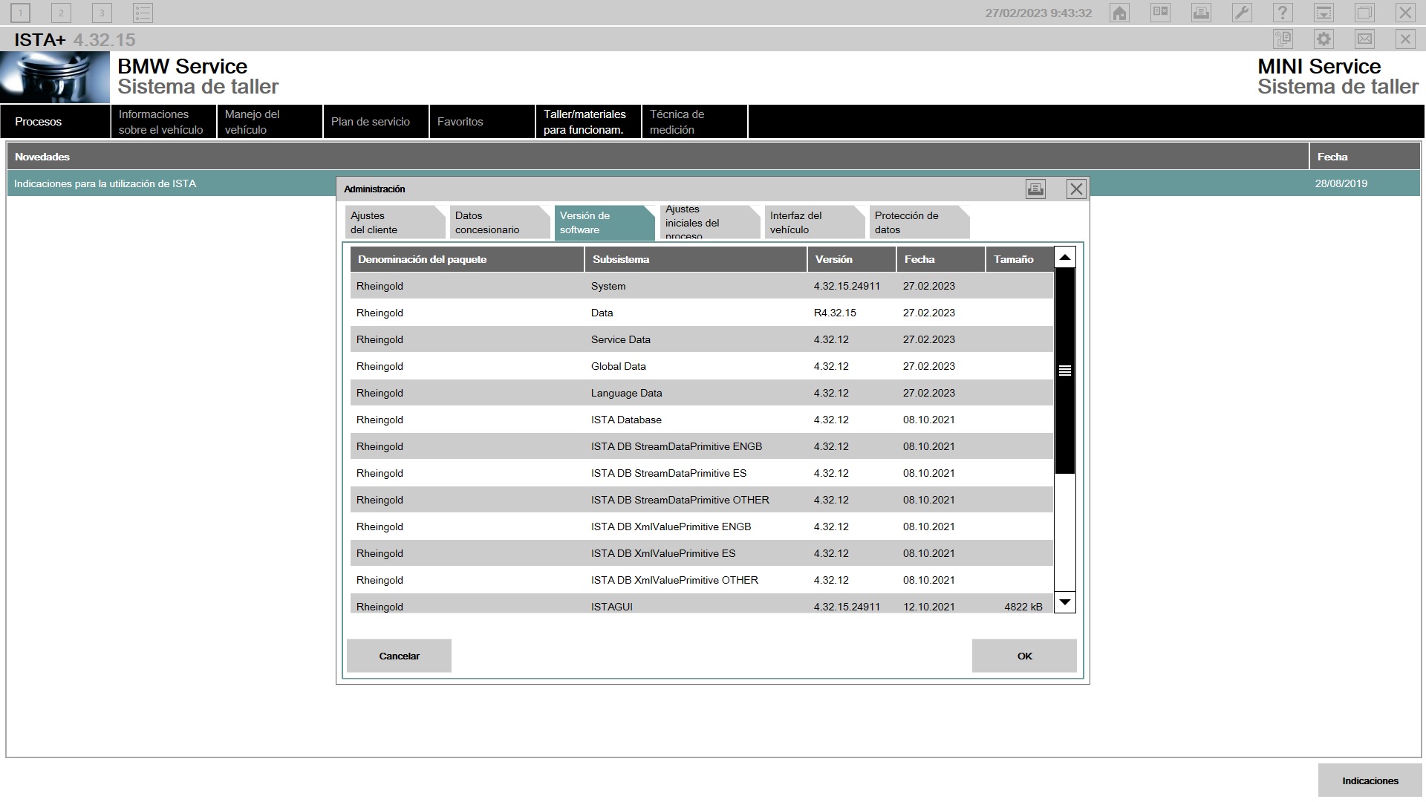
Task: Go to the home screen icon
Action: [x=1119, y=13]
